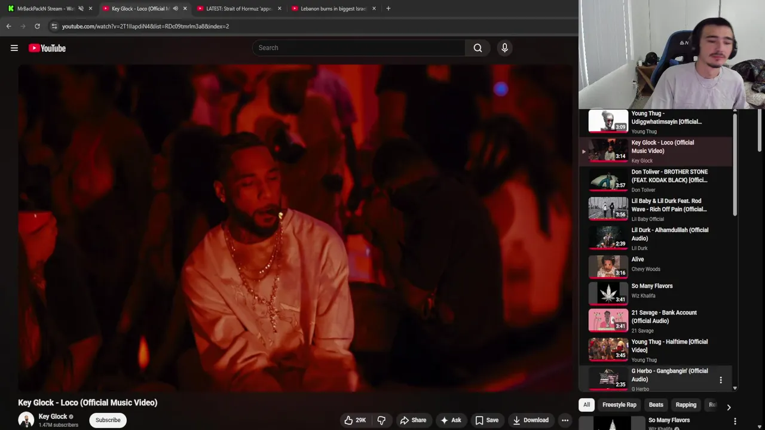Go forward with the browser forward arrow

click(23, 26)
